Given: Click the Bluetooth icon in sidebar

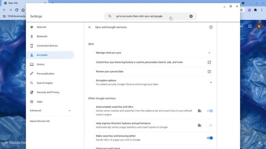Looking at the screenshot, I should click(x=32, y=36).
